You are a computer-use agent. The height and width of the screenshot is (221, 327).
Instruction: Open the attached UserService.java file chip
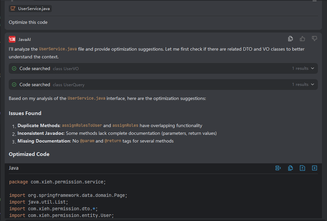tap(34, 8)
